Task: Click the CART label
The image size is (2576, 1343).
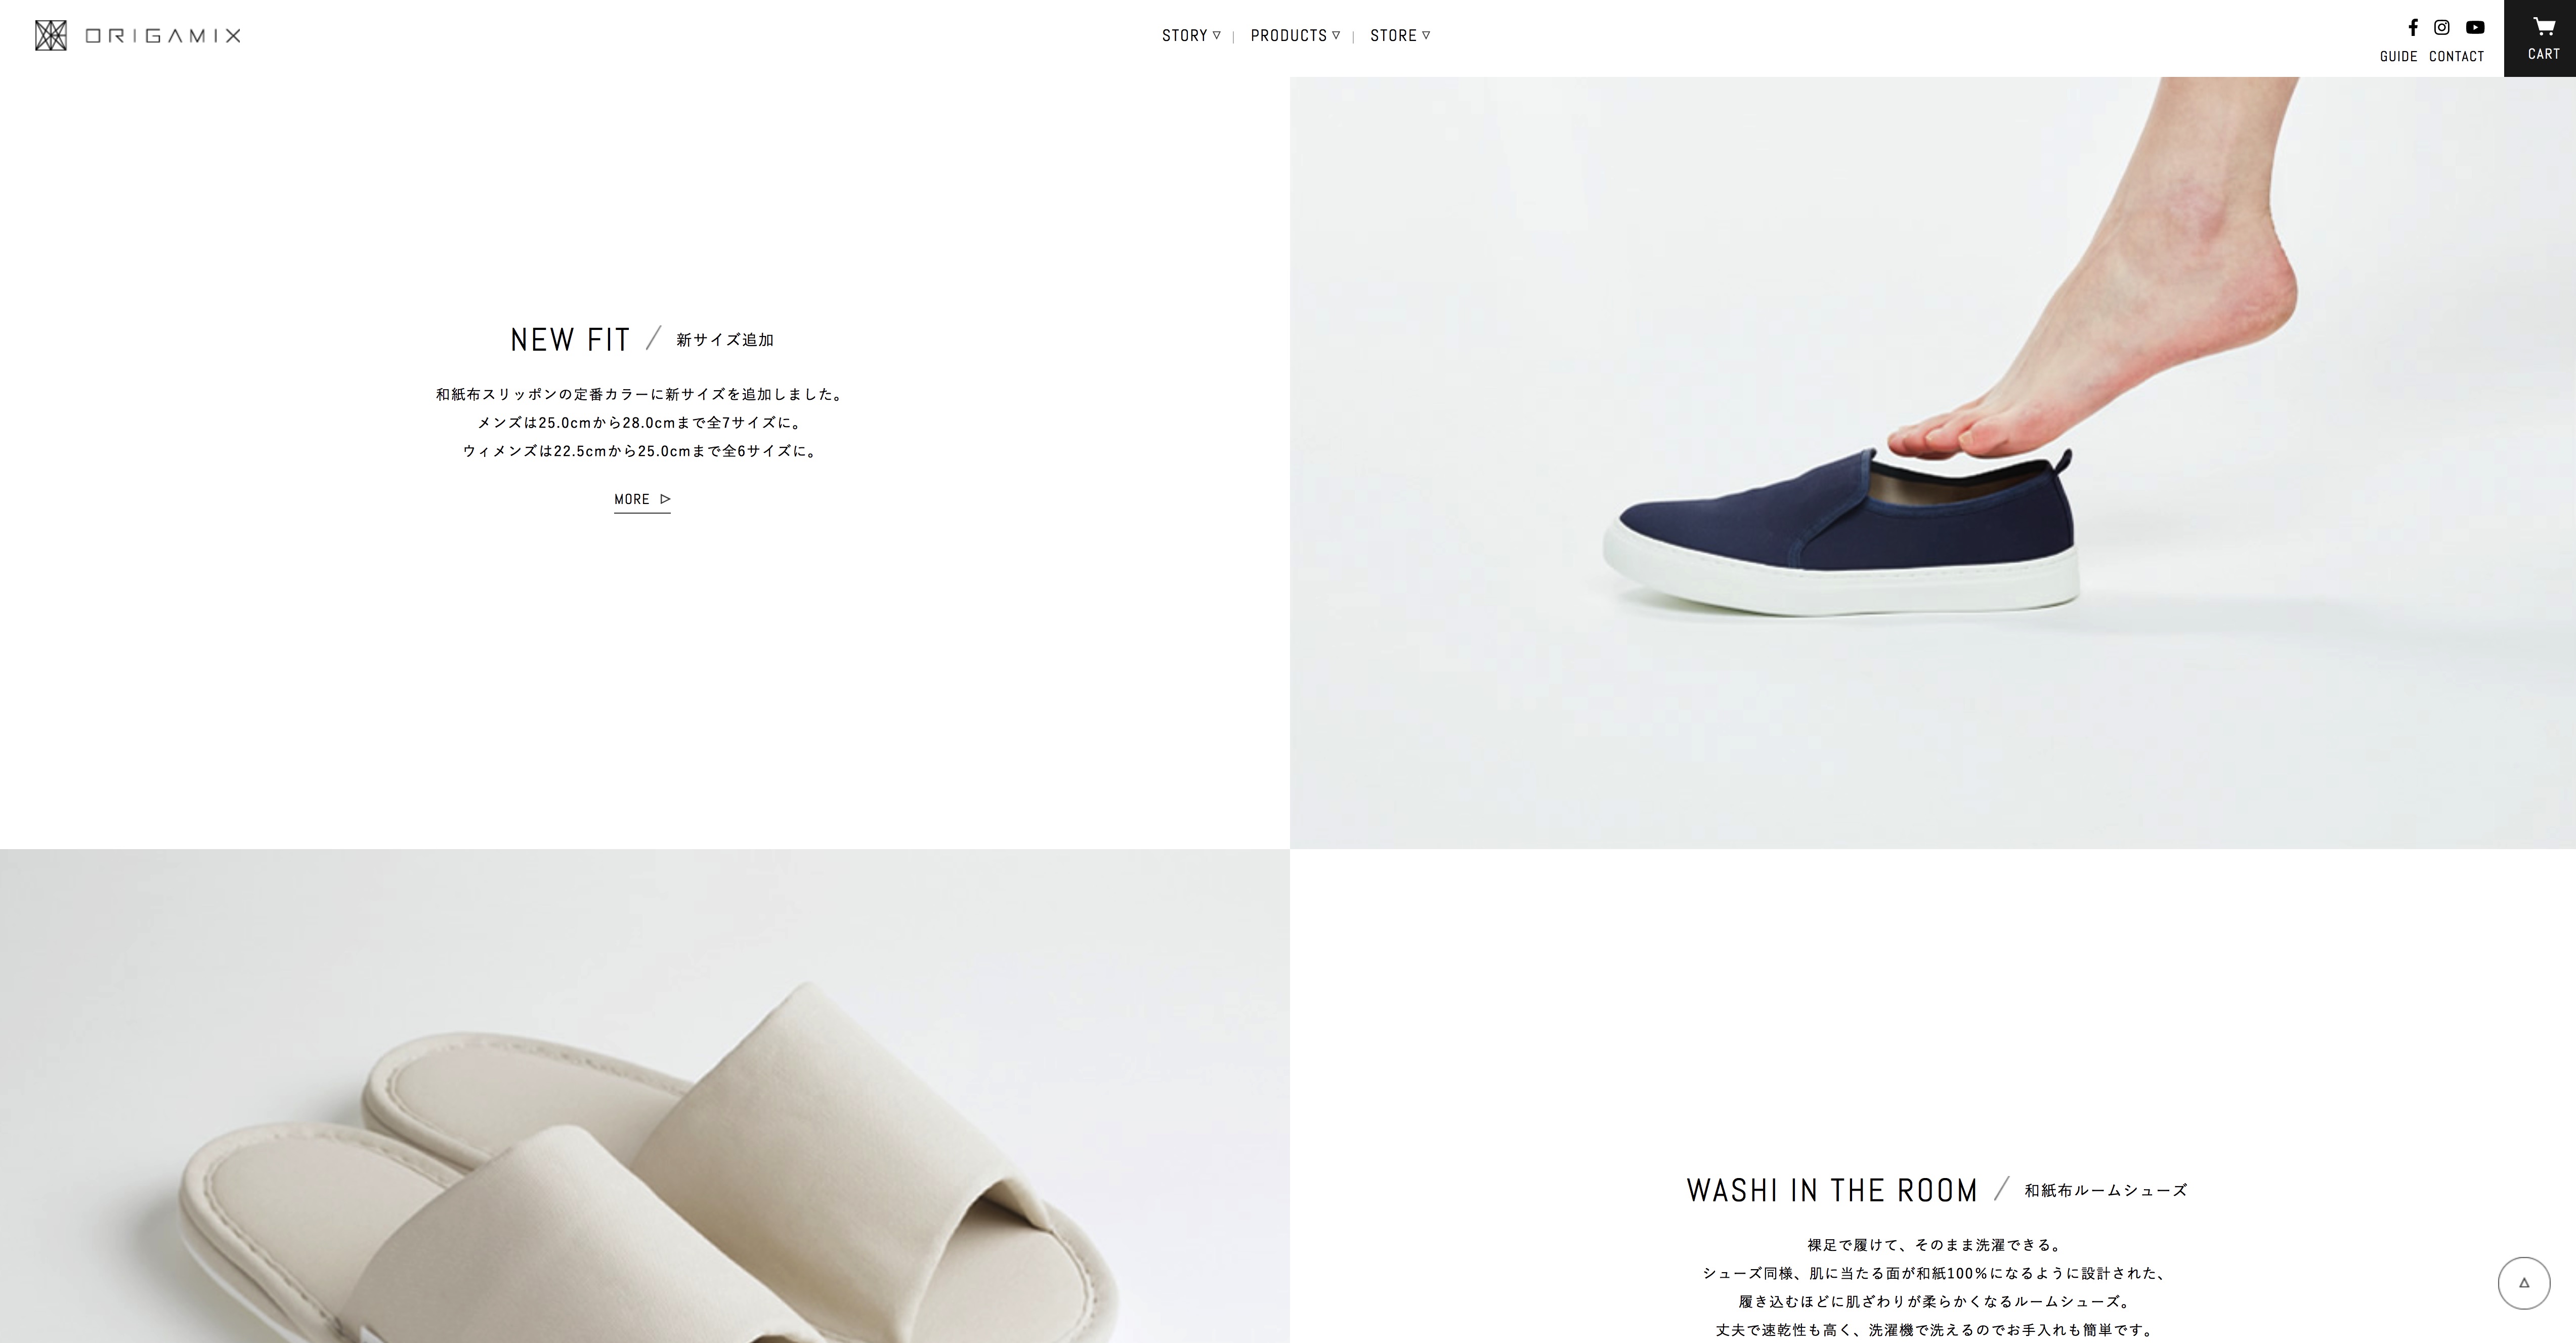Action: 2544,54
